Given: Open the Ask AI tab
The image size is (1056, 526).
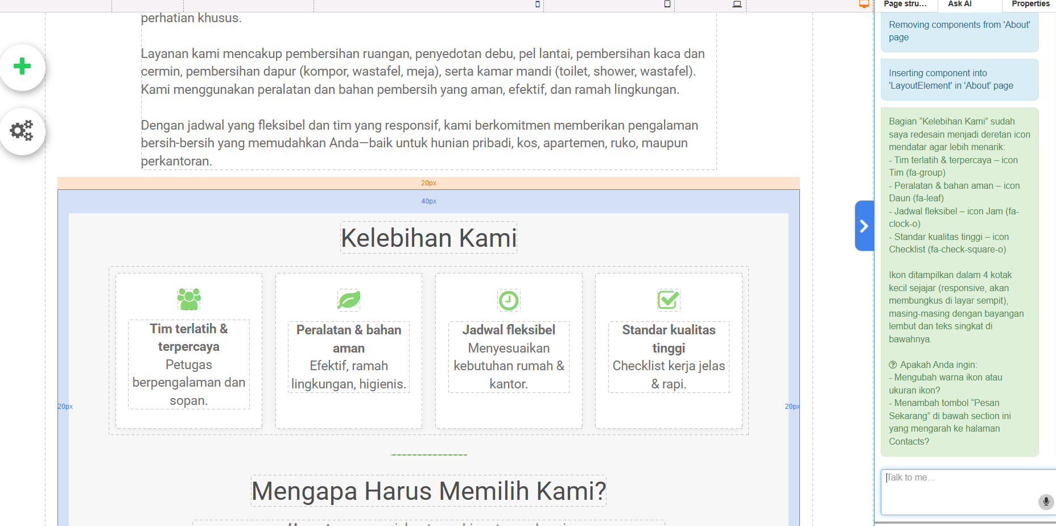Looking at the screenshot, I should click(960, 5).
